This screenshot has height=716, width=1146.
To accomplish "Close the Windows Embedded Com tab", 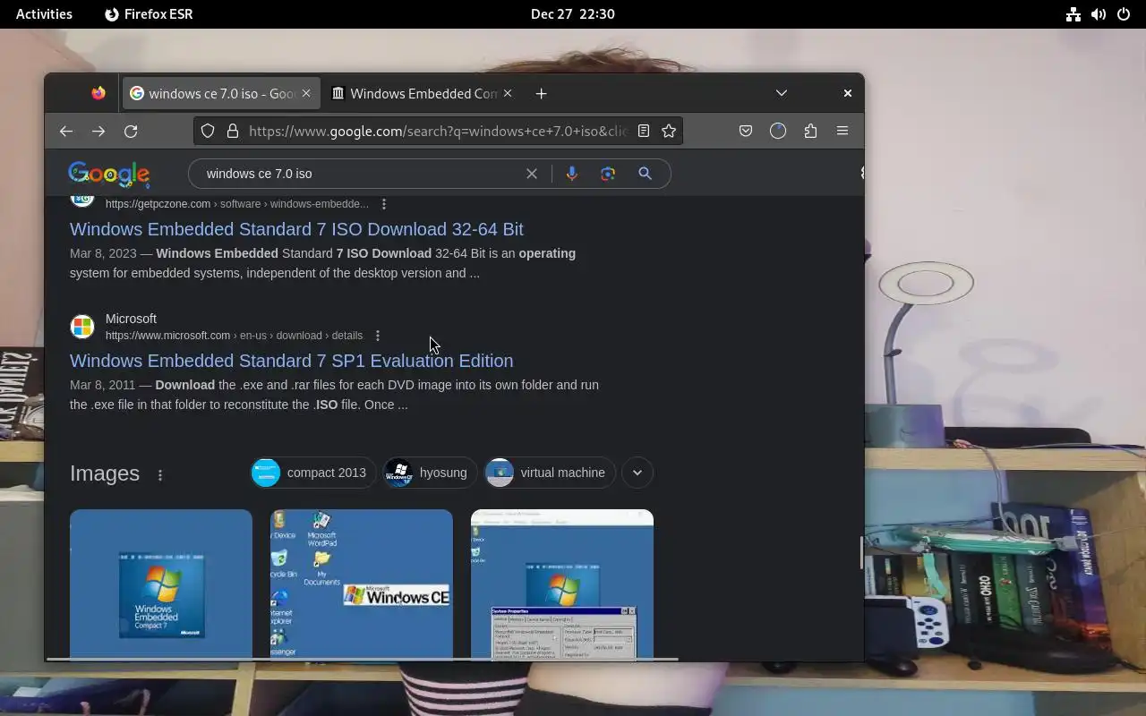I will coord(508,93).
